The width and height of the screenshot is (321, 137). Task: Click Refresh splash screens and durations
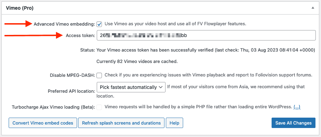(x=121, y=123)
